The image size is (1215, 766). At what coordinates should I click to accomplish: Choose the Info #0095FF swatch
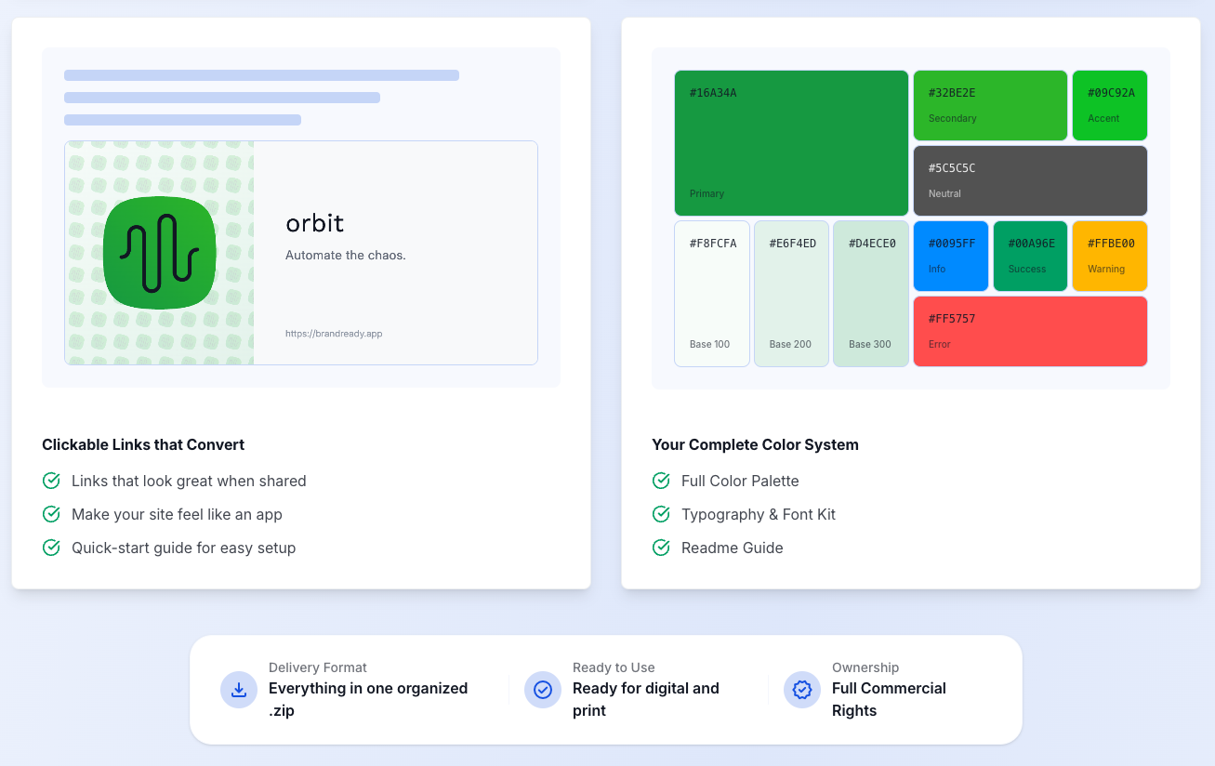[951, 256]
